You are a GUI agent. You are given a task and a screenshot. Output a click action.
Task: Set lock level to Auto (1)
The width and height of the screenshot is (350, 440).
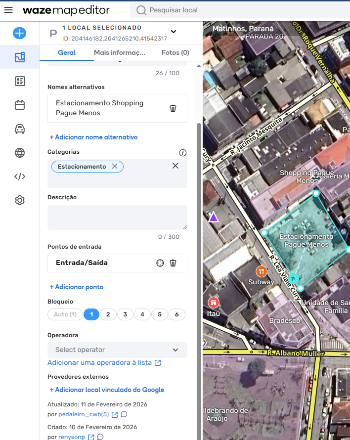point(65,314)
